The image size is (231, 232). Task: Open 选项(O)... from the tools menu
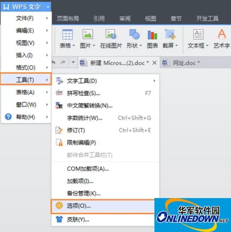pyautogui.click(x=103, y=206)
